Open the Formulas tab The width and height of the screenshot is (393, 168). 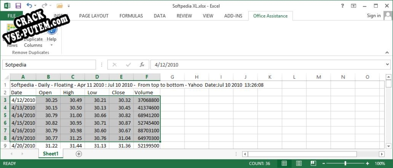click(x=131, y=16)
